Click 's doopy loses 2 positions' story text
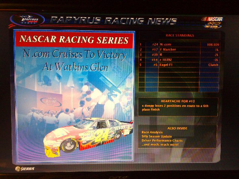 click(175, 108)
